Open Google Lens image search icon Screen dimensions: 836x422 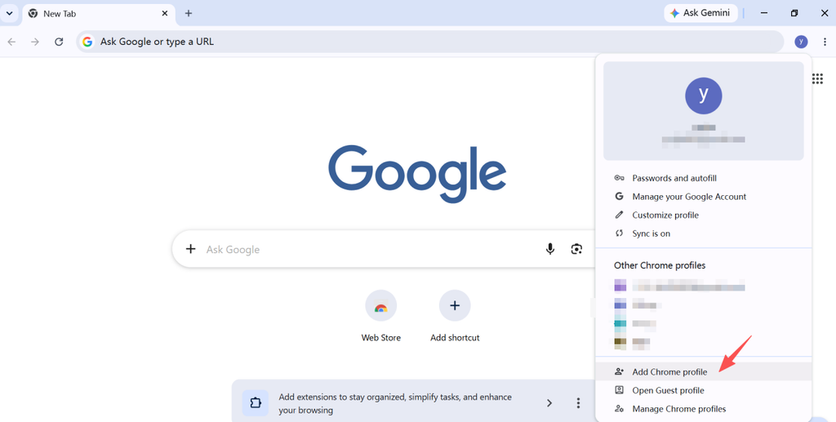(x=576, y=249)
